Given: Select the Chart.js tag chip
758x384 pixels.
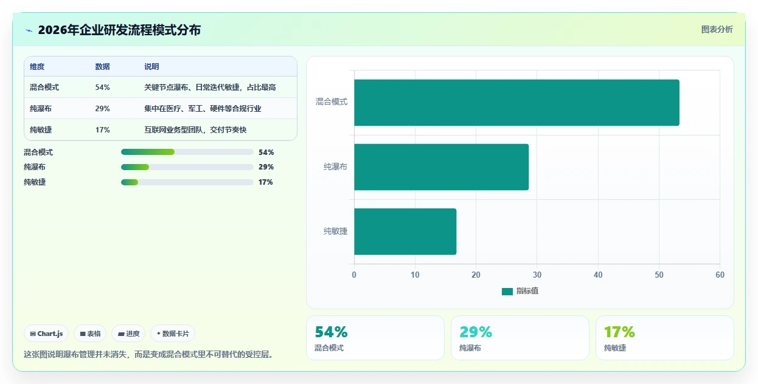Looking at the screenshot, I should (x=46, y=334).
